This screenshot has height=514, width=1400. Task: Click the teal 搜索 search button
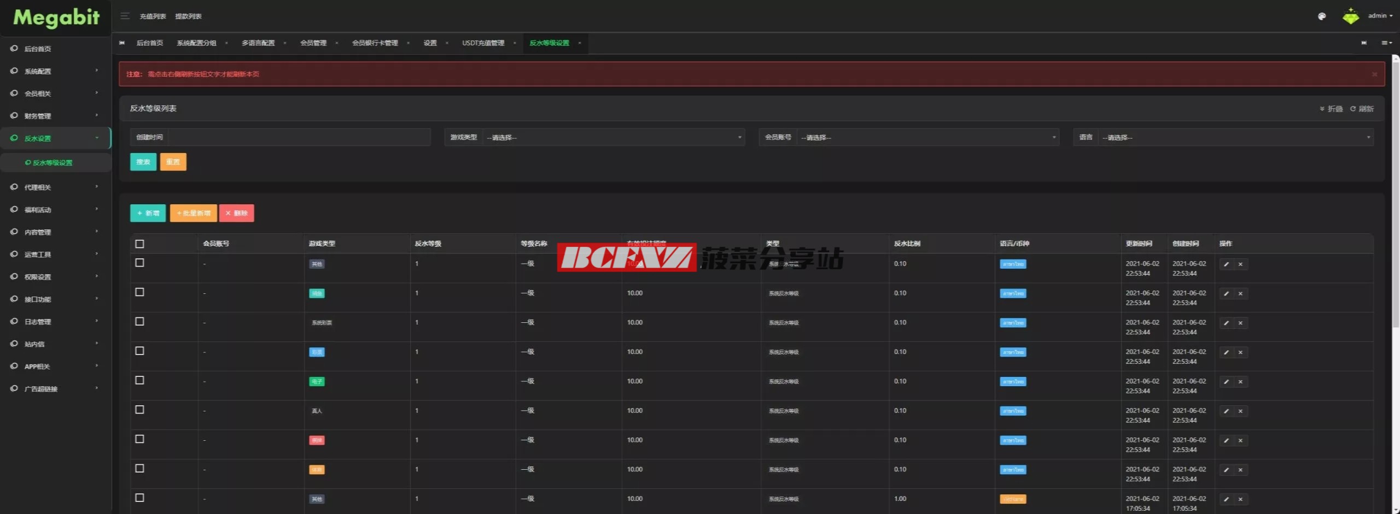click(143, 162)
